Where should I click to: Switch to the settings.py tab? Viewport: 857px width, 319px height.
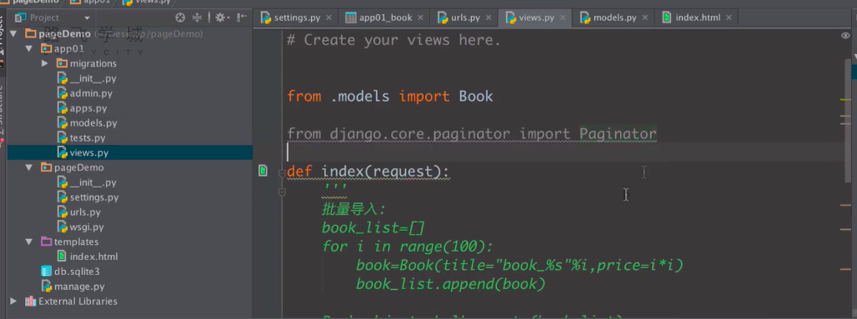click(297, 17)
